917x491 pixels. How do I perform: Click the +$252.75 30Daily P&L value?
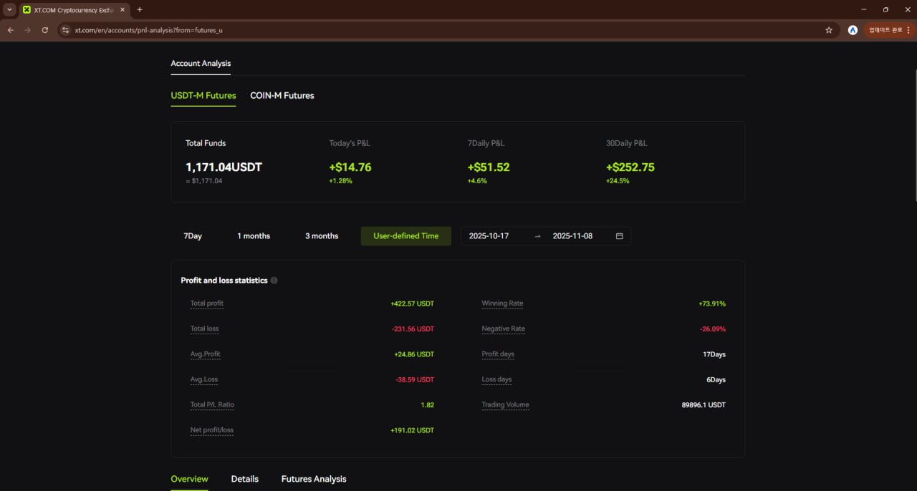click(630, 167)
